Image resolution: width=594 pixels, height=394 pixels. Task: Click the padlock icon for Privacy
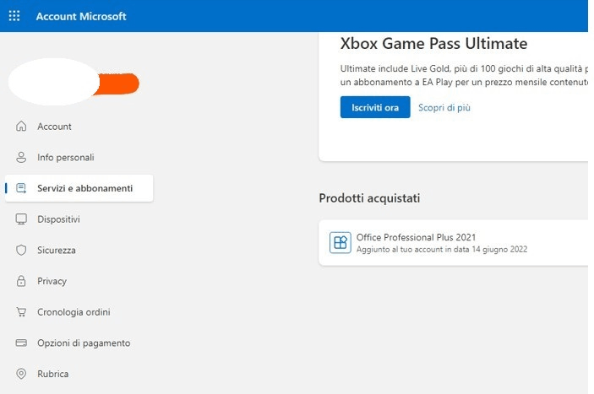[21, 281]
